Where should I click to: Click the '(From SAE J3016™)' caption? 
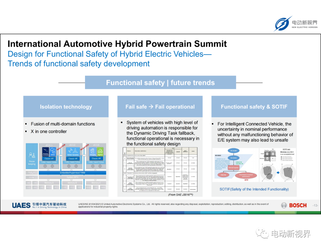180,194
